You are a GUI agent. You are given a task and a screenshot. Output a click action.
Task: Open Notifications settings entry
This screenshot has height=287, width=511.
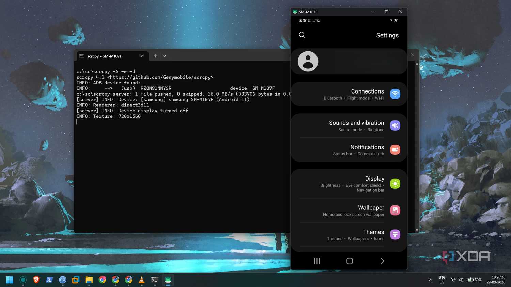click(x=349, y=150)
